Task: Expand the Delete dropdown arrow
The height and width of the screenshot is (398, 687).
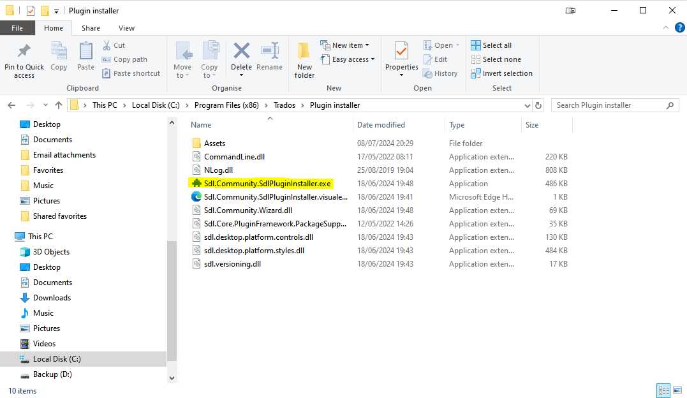Action: (x=241, y=75)
